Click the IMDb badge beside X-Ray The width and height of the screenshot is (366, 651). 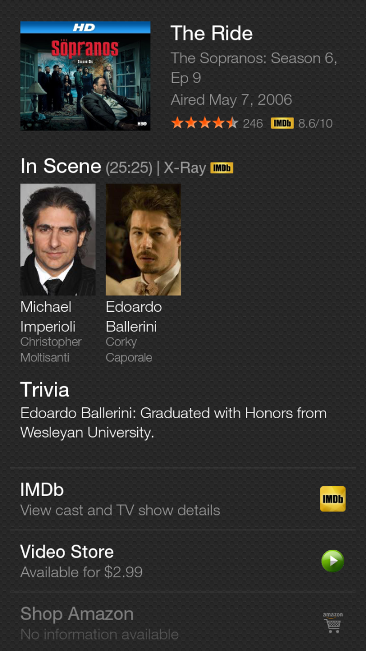coord(222,168)
